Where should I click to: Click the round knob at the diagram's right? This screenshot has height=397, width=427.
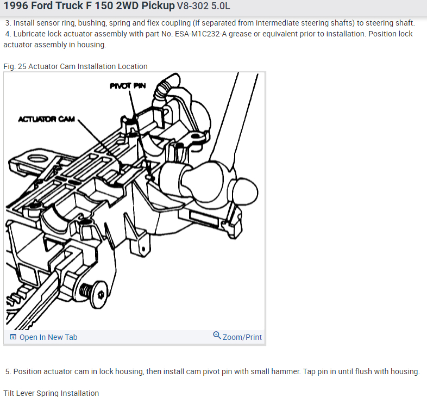click(244, 191)
